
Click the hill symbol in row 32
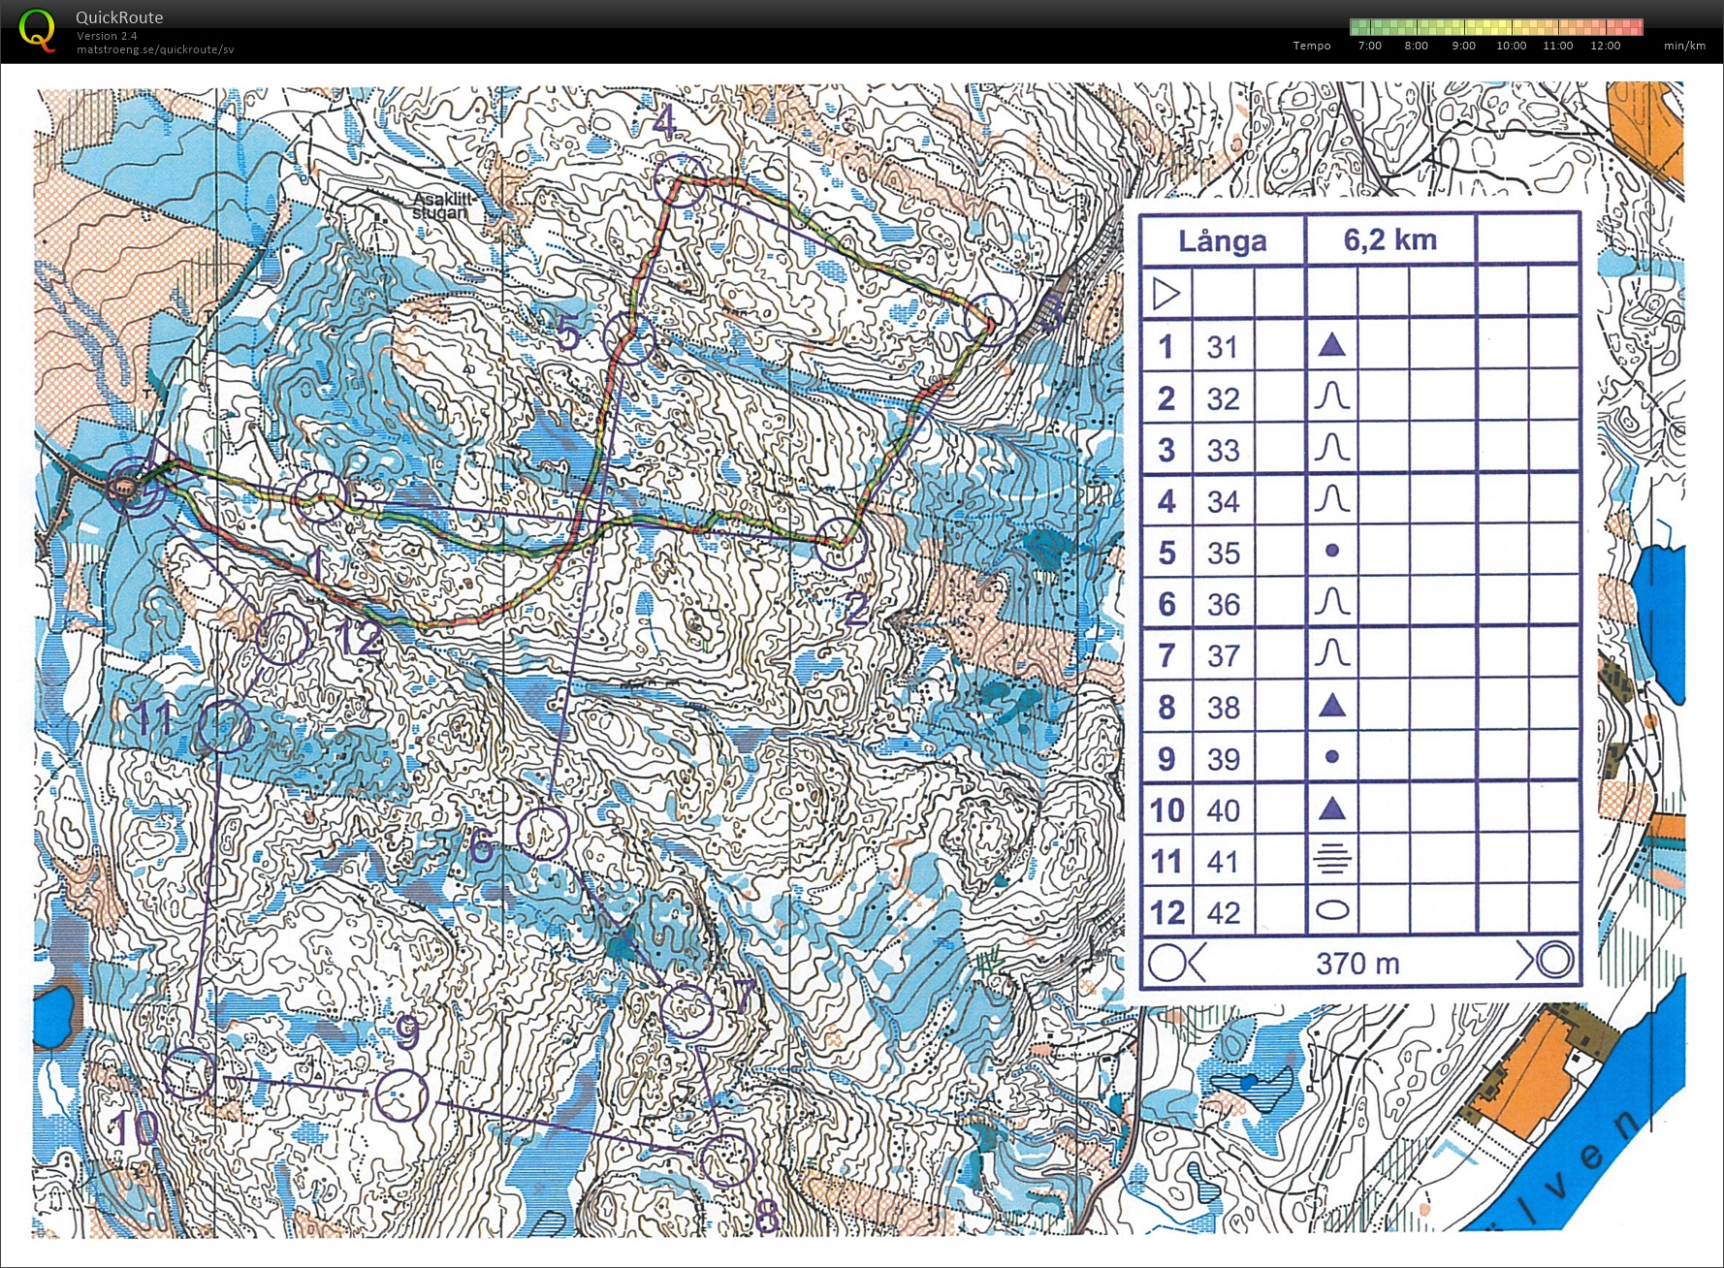1332,396
